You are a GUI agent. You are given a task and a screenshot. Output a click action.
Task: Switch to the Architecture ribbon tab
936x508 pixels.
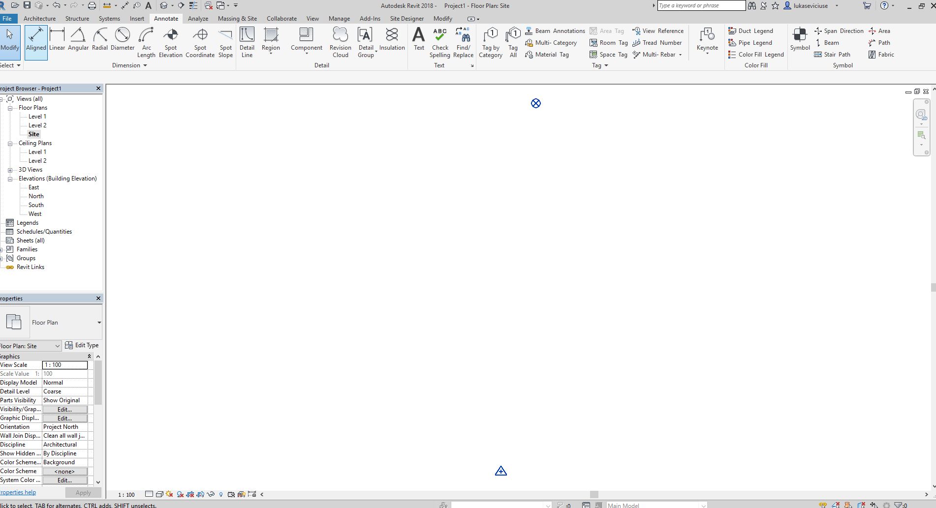[x=39, y=18]
